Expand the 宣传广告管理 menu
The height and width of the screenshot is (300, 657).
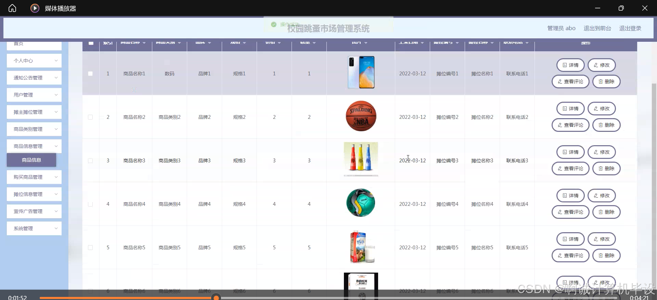(x=34, y=211)
